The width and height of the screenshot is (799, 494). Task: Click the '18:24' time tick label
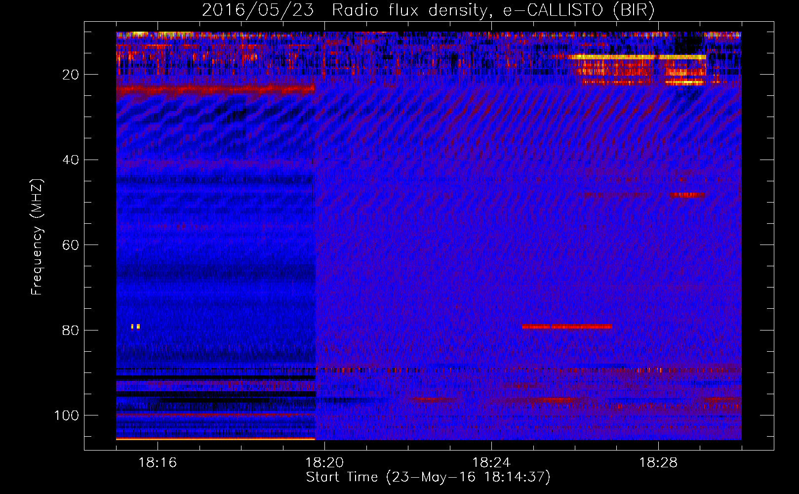coord(491,462)
